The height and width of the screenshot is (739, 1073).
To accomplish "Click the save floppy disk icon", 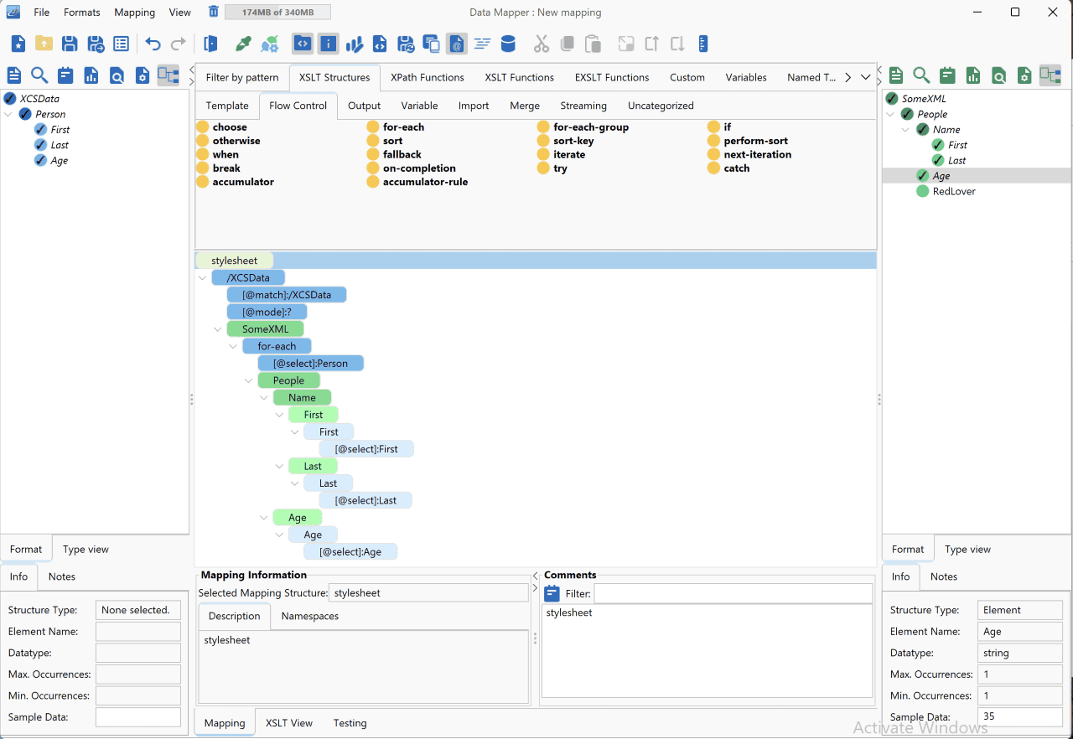I will 70,44.
